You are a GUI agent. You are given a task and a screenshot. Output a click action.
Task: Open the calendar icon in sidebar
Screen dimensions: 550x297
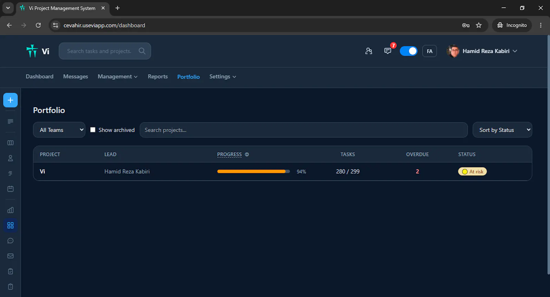tap(10, 189)
